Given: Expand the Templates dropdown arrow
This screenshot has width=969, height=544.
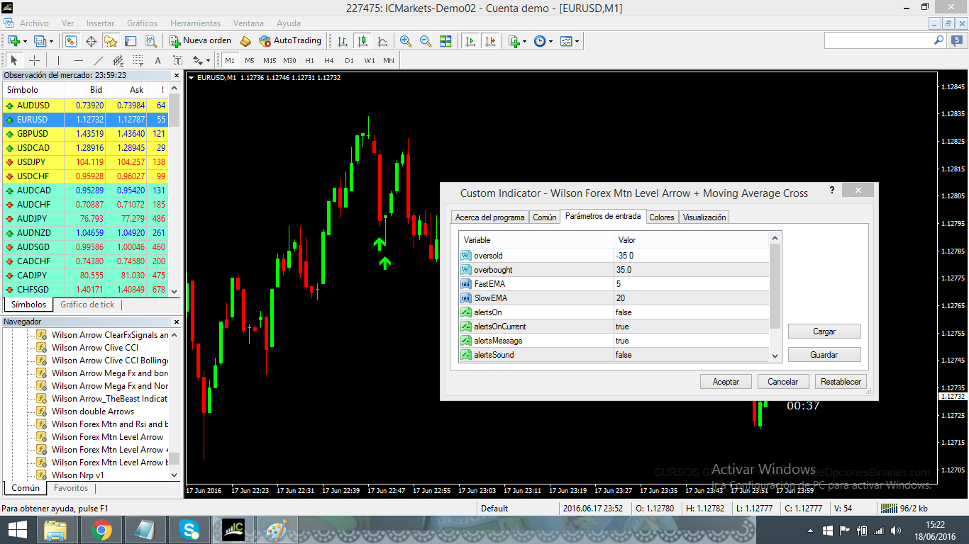Looking at the screenshot, I should pyautogui.click(x=577, y=41).
